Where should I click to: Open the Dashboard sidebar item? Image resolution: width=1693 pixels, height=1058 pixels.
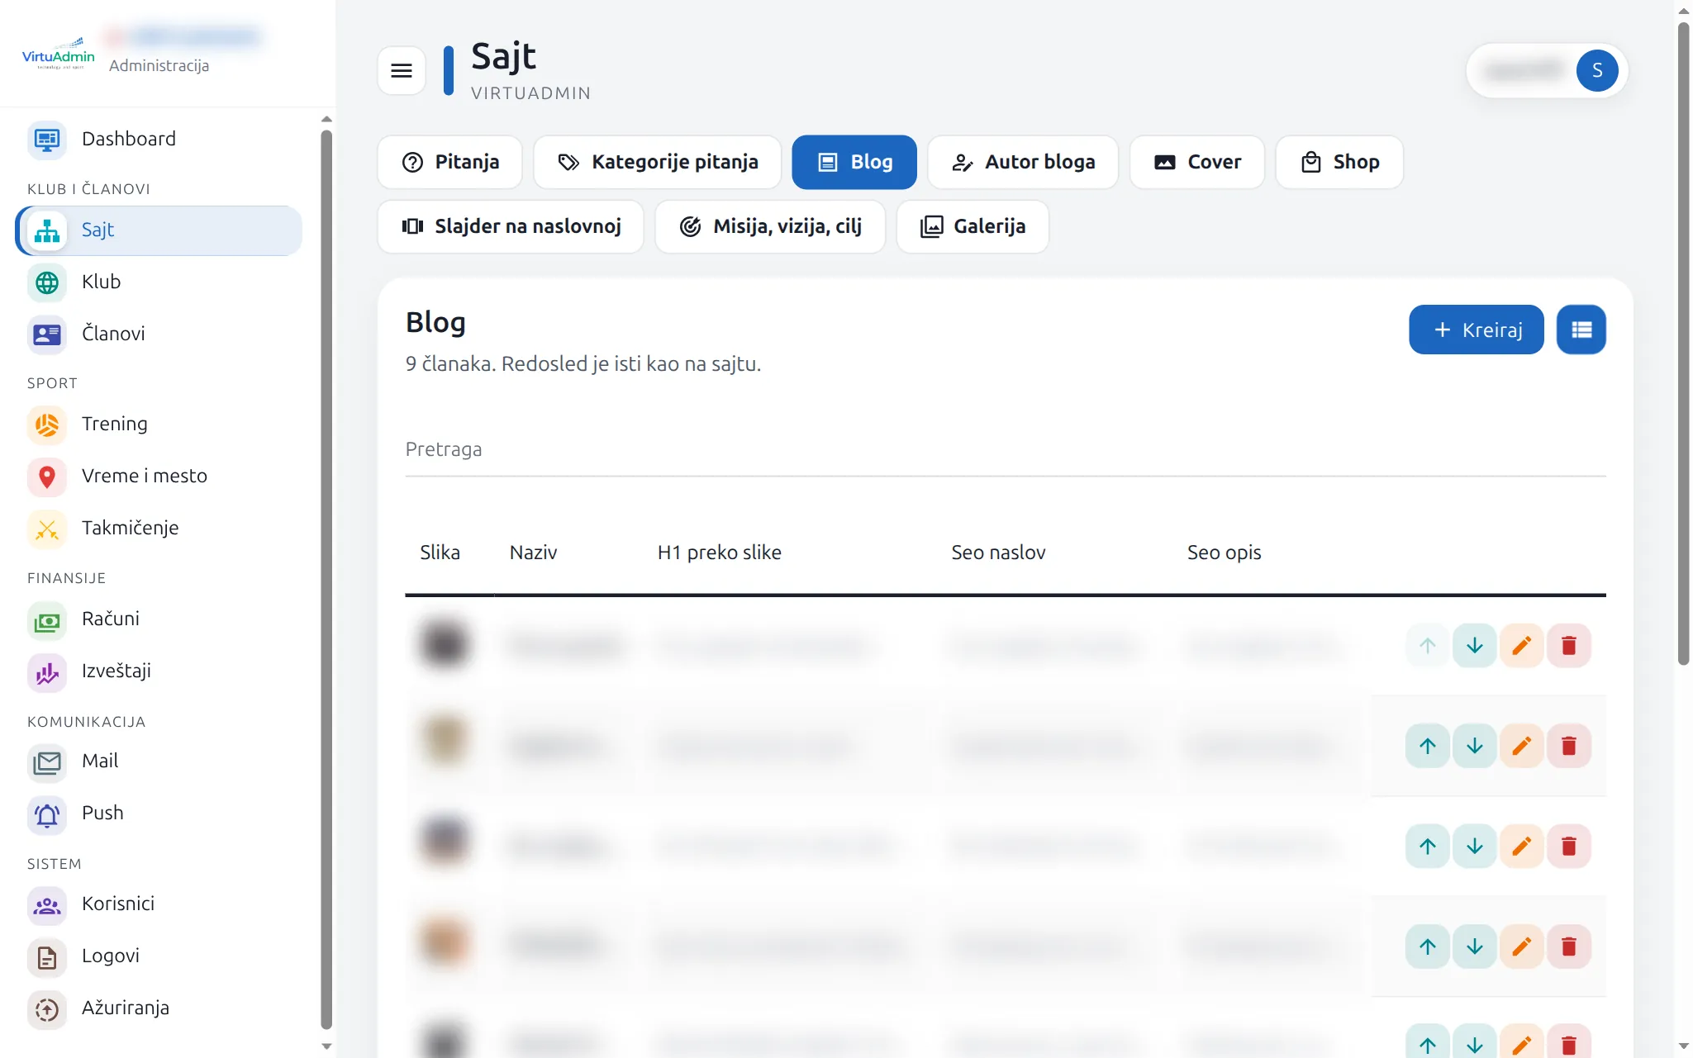[x=159, y=139]
